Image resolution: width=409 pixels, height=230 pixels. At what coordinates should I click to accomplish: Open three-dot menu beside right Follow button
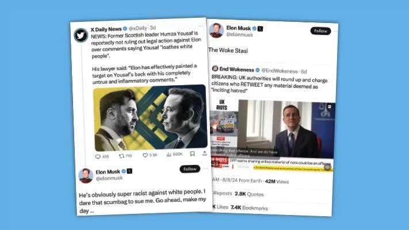tap(335, 31)
